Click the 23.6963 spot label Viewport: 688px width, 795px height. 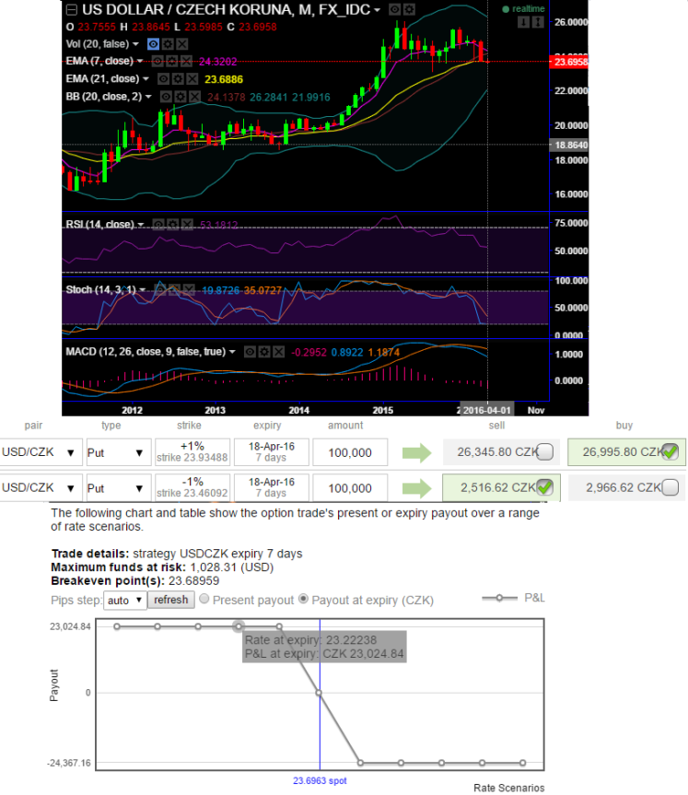[320, 780]
